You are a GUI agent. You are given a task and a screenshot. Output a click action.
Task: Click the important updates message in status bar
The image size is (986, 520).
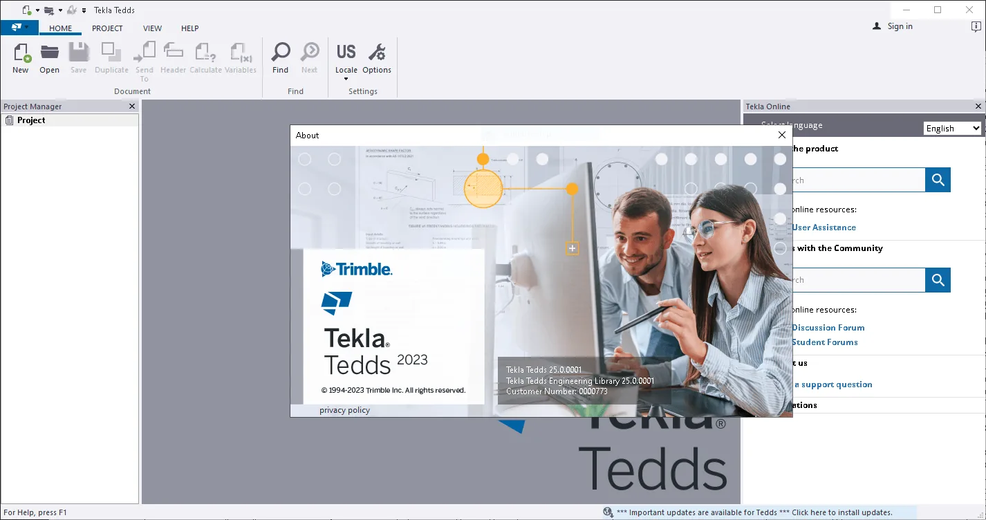(x=754, y=512)
